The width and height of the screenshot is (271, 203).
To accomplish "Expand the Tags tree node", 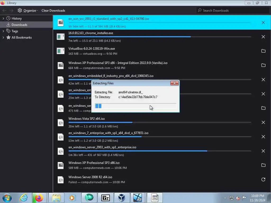I will click(3, 31).
